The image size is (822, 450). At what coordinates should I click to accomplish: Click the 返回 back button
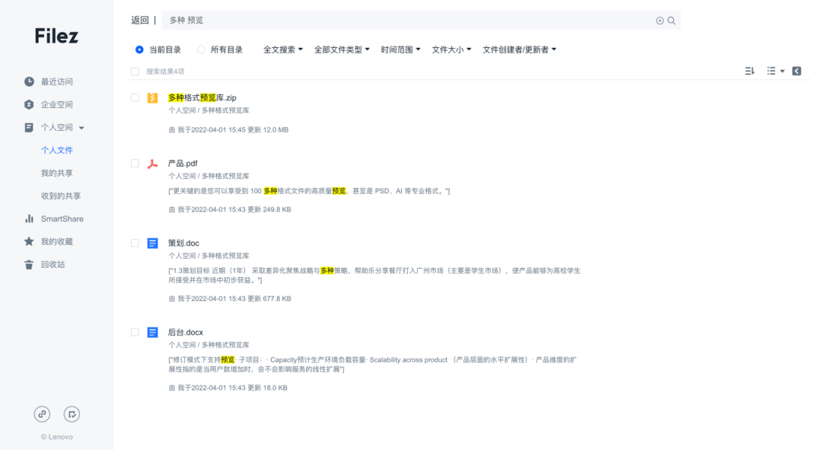(140, 20)
